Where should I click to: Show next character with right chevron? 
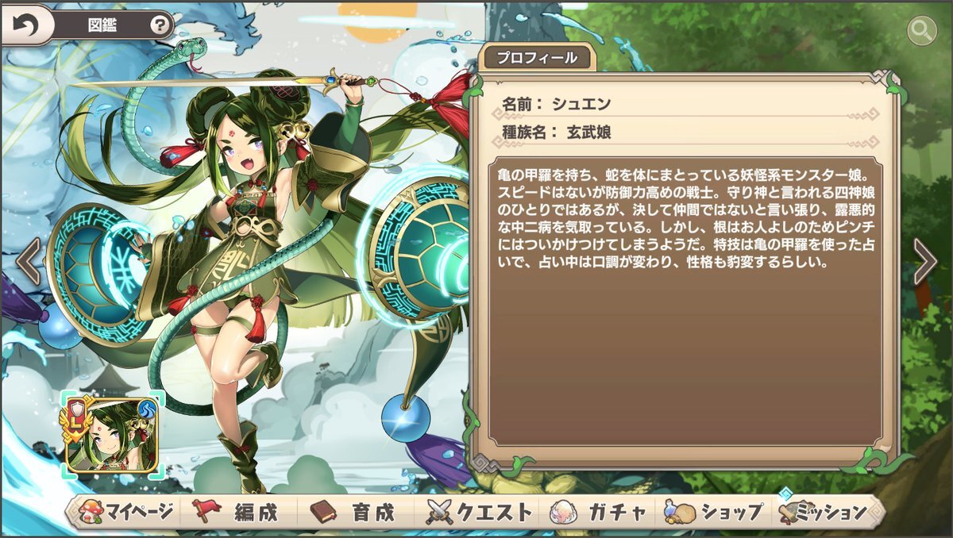pyautogui.click(x=924, y=262)
